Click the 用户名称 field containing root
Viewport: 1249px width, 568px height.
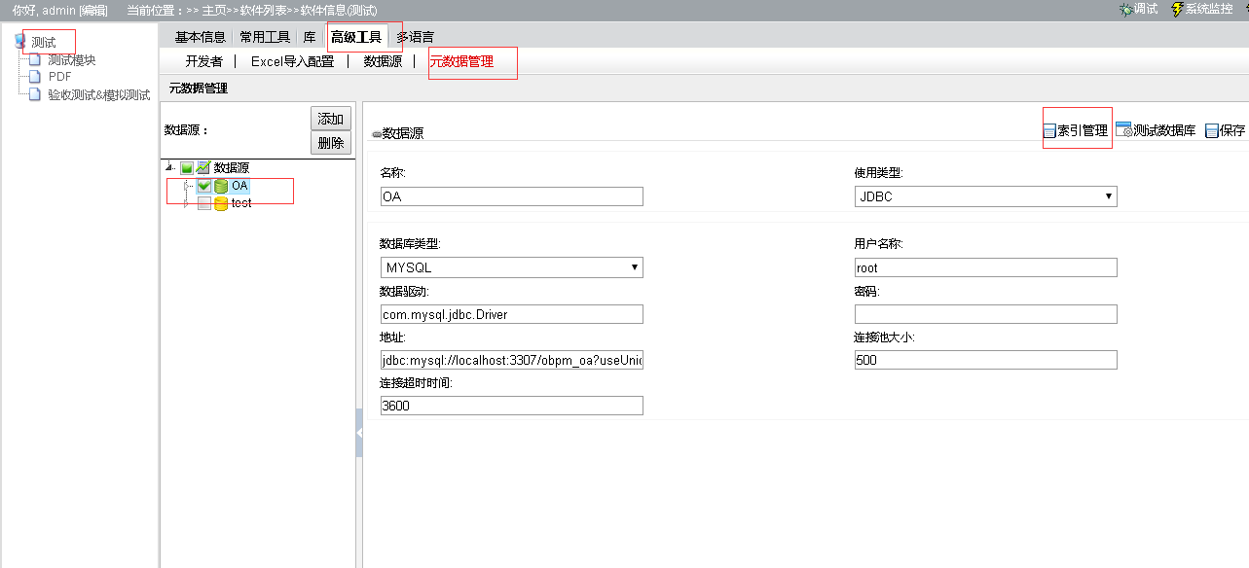[x=985, y=267]
